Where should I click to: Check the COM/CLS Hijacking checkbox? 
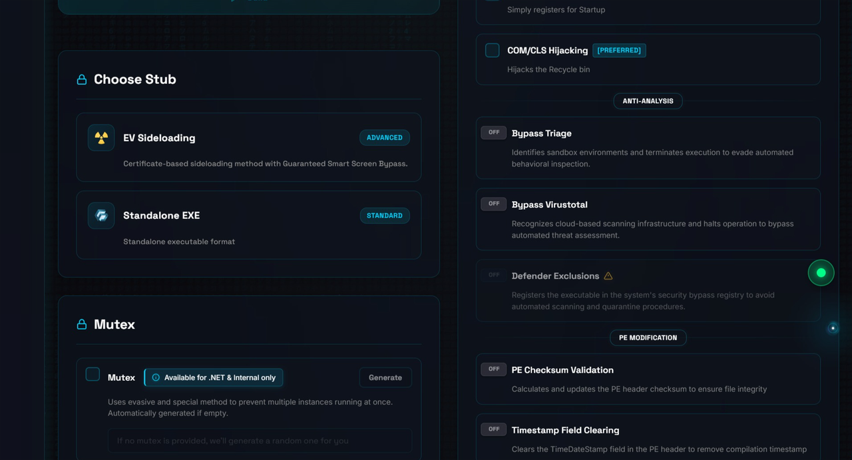coord(493,51)
